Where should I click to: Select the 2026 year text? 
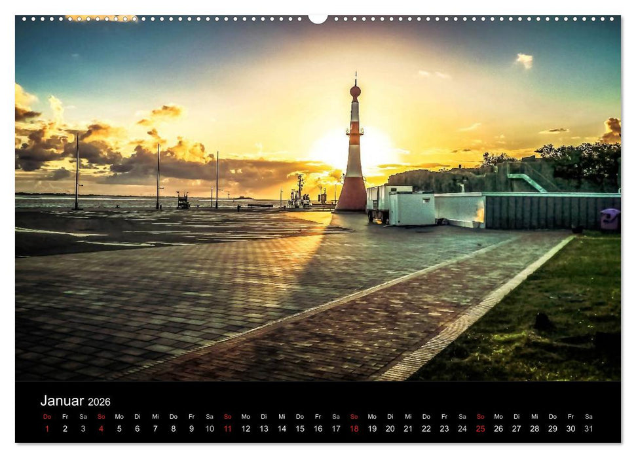[100, 401]
